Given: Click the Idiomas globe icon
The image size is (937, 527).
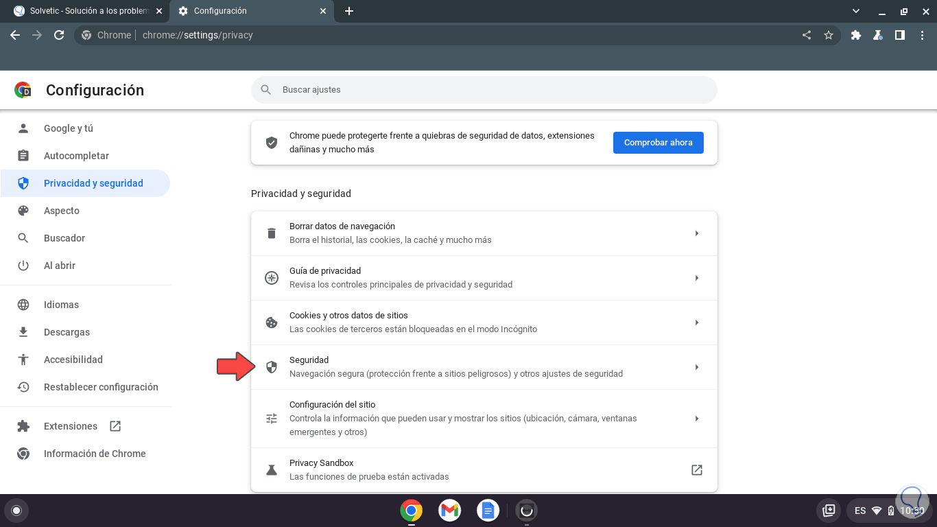Looking at the screenshot, I should [x=23, y=305].
